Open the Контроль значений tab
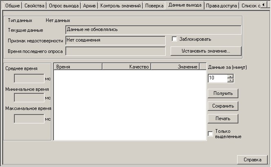Image resolution: width=271 pixels, height=167 pixels. 120,6
